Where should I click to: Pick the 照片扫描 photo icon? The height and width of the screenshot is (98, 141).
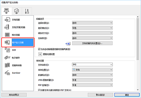click(7, 35)
